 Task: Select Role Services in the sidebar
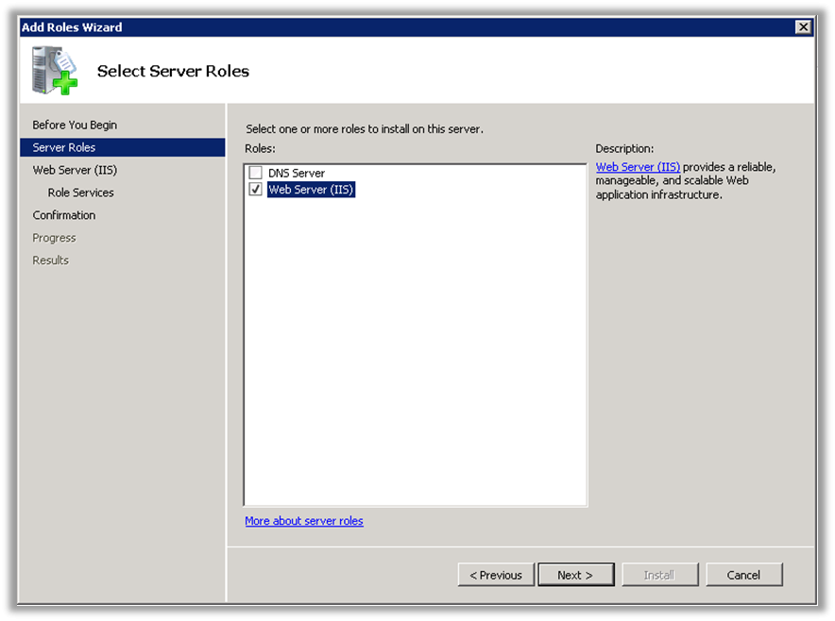[x=81, y=193]
